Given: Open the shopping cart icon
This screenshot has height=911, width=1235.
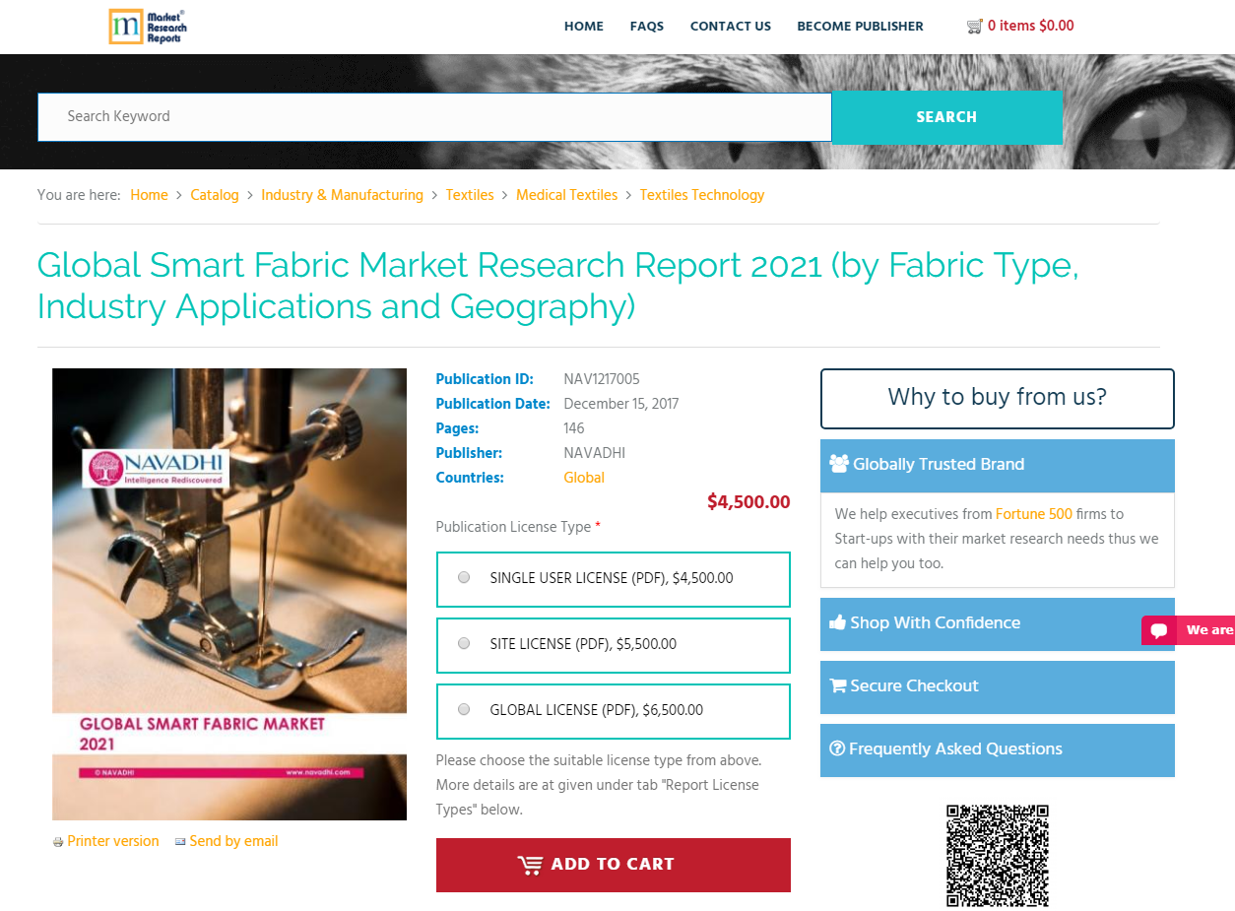Looking at the screenshot, I should click(974, 27).
